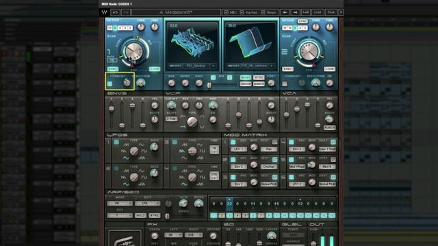Click sequencer step 3 value 22
Screen dimensions: 438x246
point(229,204)
